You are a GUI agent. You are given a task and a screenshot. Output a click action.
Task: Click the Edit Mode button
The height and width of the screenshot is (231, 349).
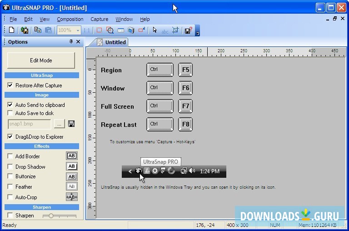(x=41, y=60)
